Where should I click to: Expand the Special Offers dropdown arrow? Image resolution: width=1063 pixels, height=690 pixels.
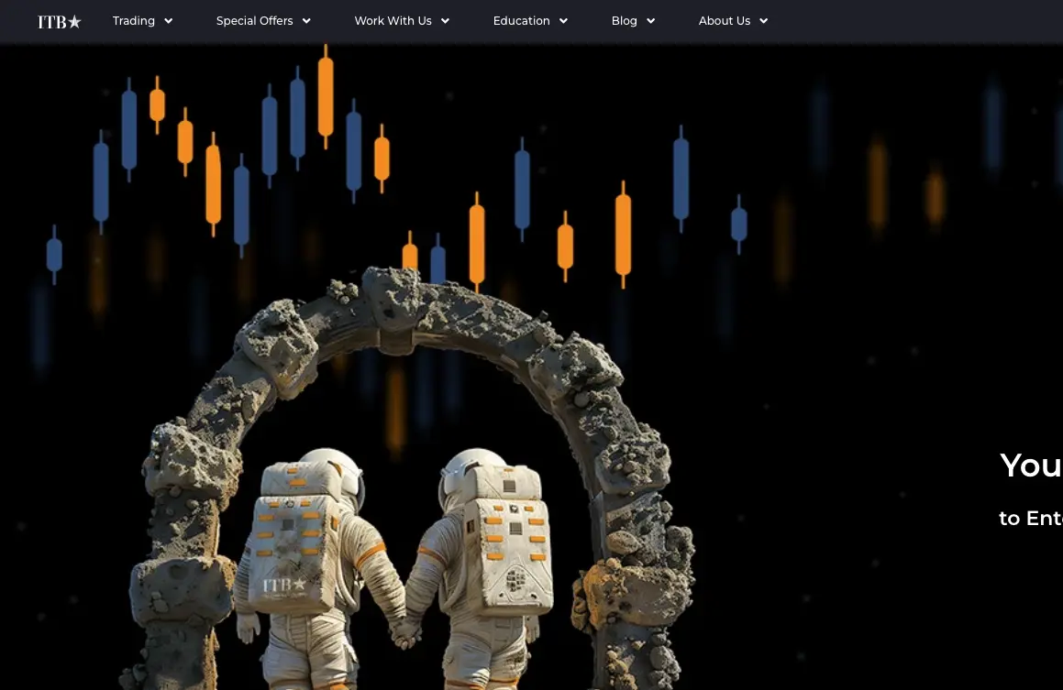(x=306, y=21)
